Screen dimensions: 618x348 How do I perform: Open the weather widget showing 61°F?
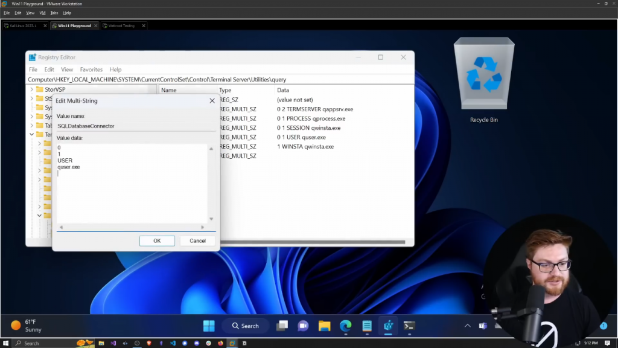tap(27, 326)
